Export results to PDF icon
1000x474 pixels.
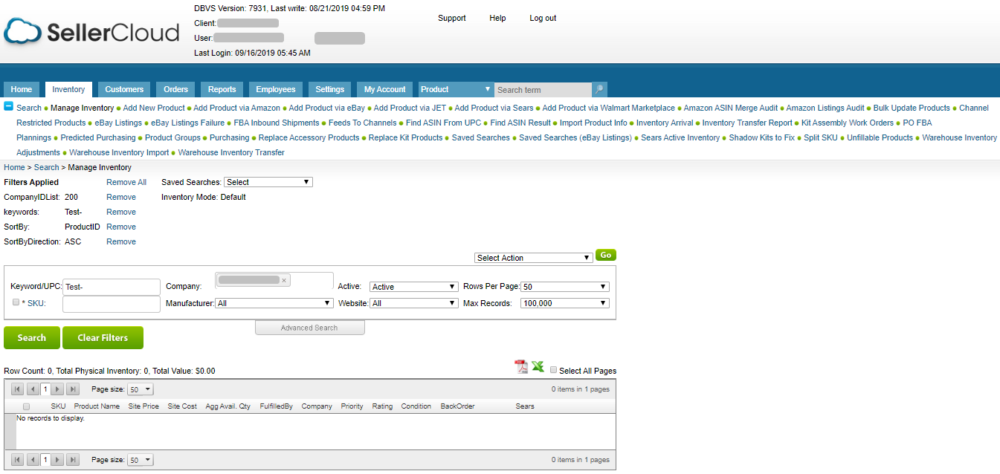point(521,367)
